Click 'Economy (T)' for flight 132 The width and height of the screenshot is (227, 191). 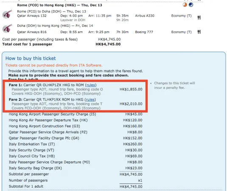[x=182, y=16]
